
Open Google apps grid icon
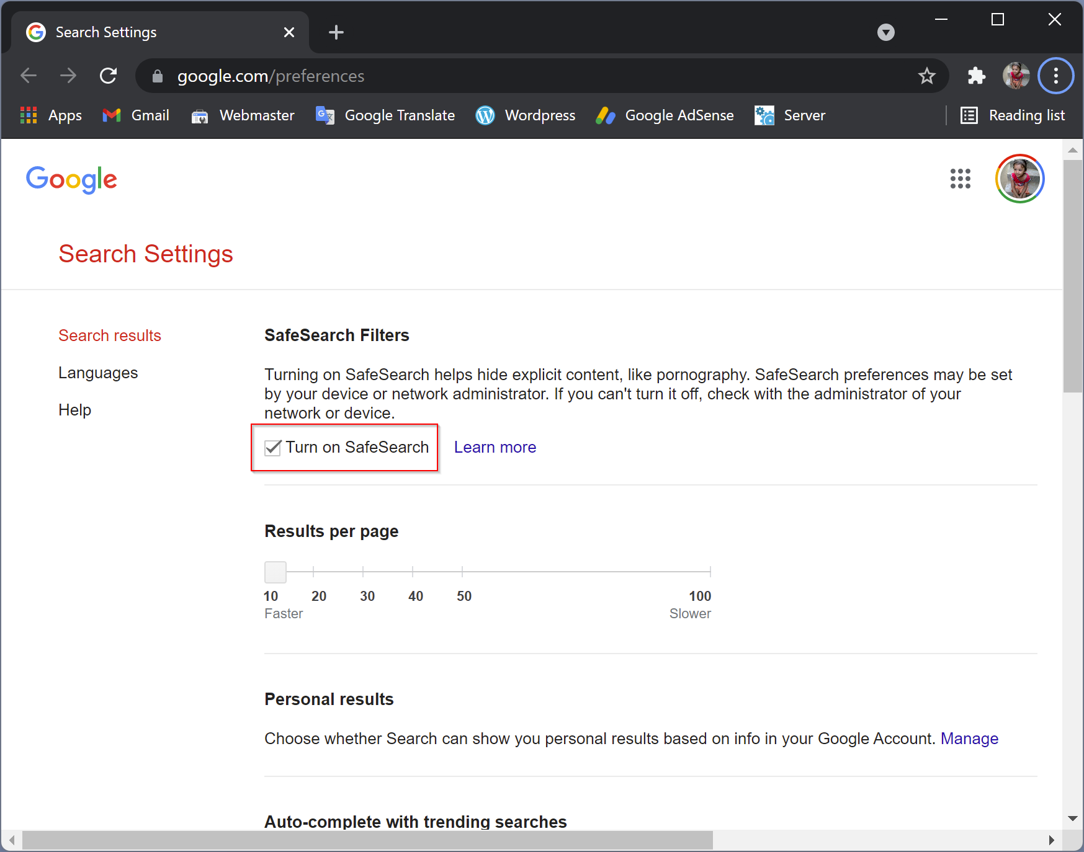(960, 179)
